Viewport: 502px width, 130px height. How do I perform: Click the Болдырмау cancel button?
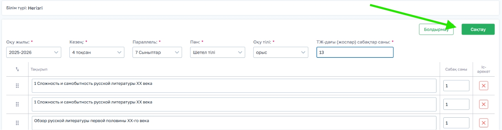436,29
